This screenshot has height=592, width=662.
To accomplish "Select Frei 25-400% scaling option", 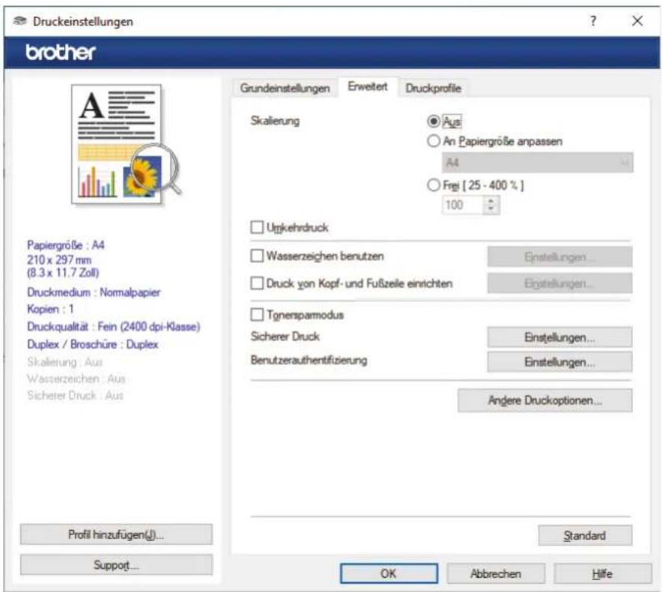I will 433,185.
